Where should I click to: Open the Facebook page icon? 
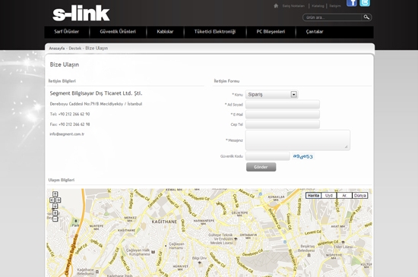click(352, 3)
